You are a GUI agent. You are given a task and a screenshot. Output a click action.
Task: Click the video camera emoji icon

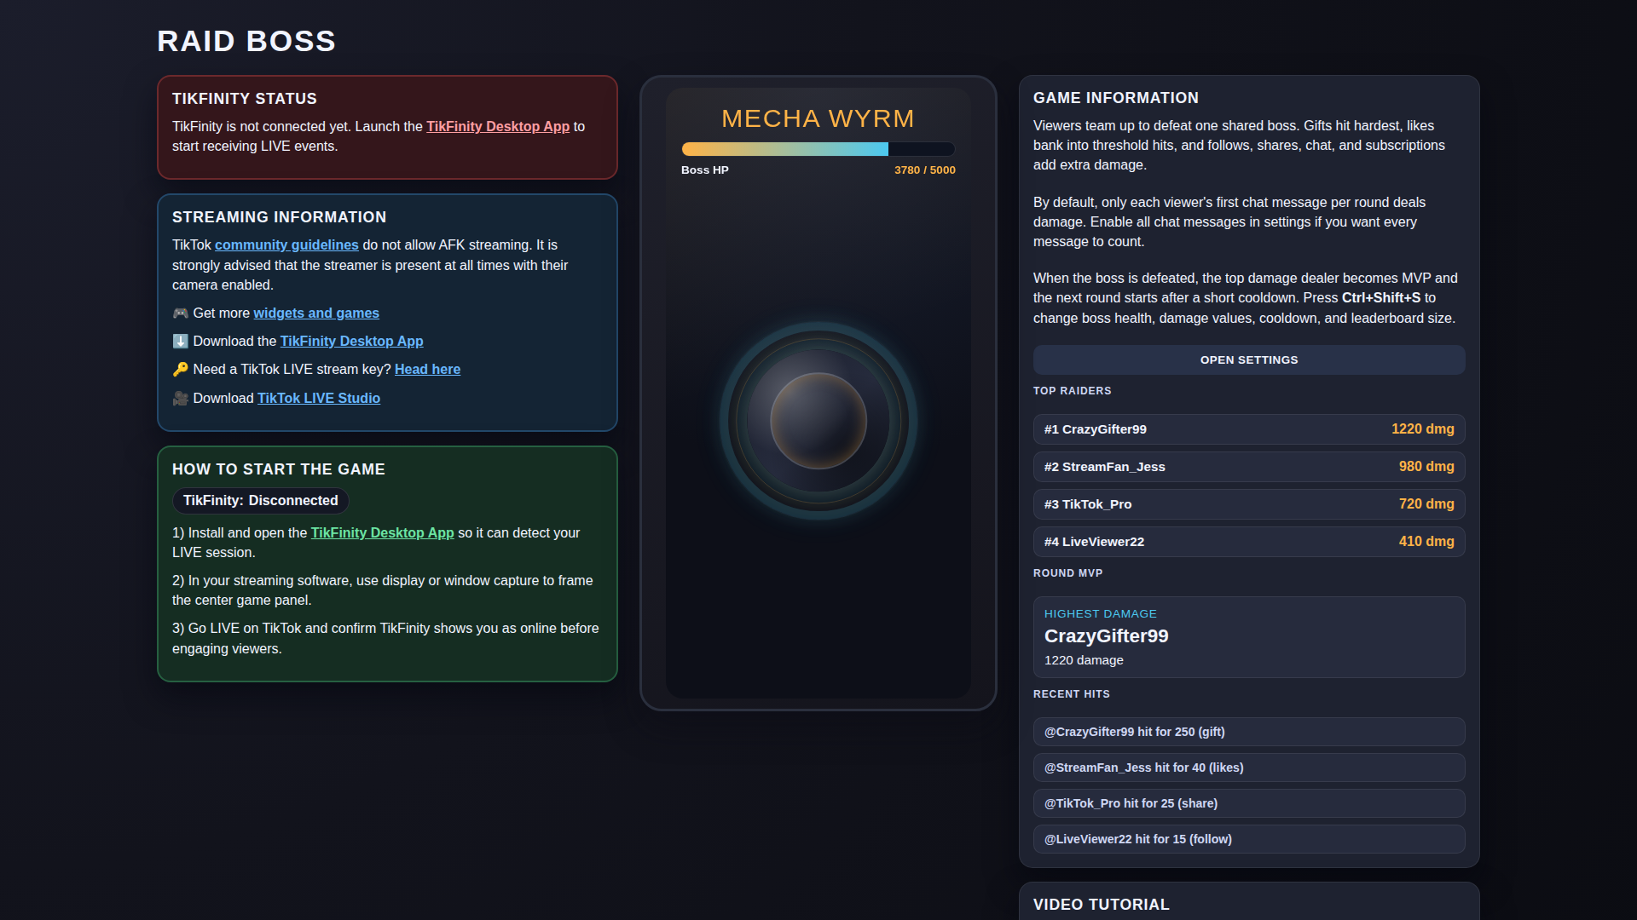[180, 399]
